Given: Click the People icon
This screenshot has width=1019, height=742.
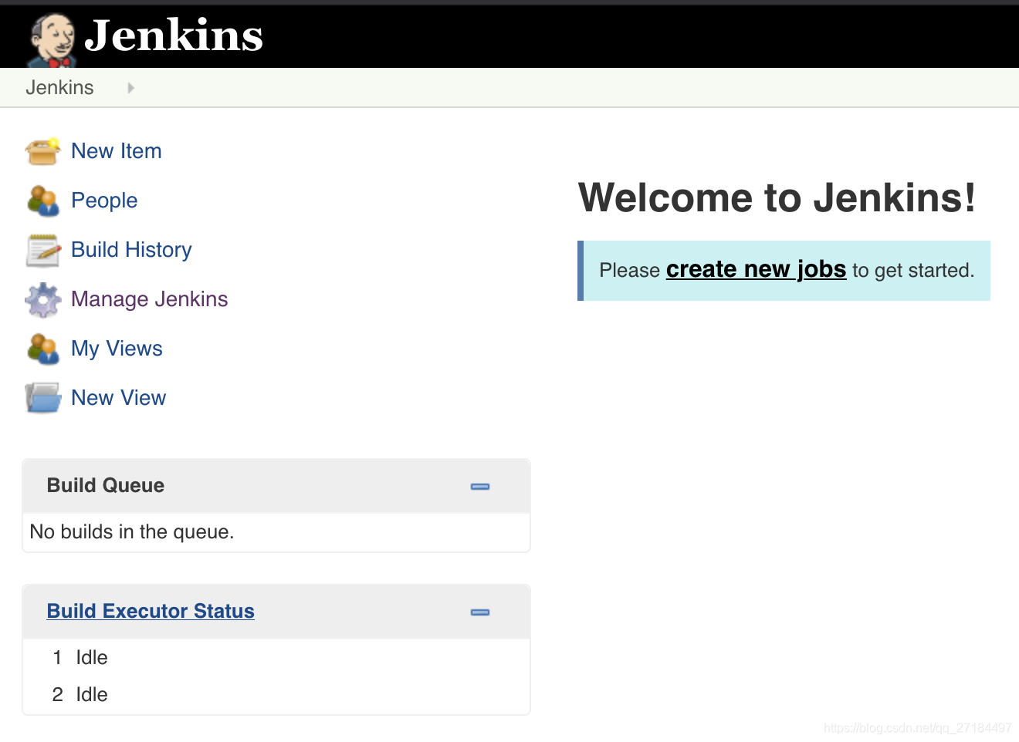Looking at the screenshot, I should point(42,201).
